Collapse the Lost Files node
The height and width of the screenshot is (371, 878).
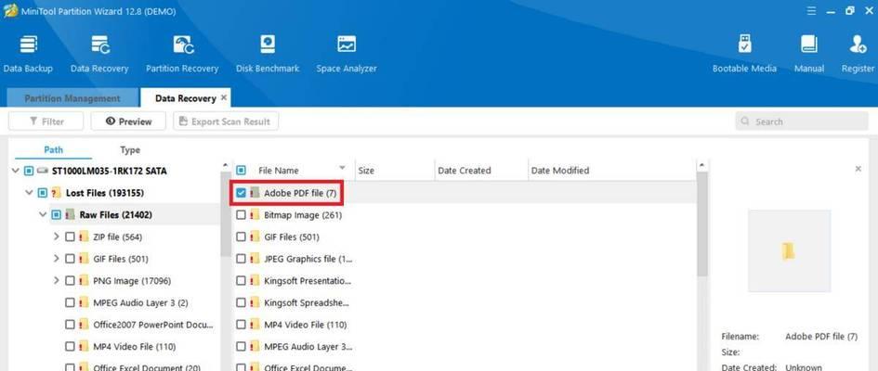coord(29,193)
